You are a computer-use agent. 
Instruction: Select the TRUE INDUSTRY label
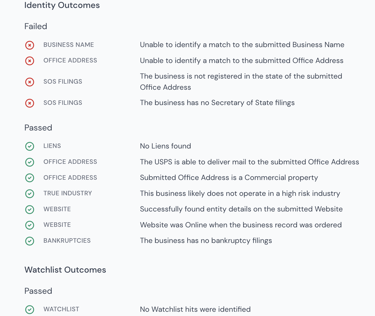68,193
